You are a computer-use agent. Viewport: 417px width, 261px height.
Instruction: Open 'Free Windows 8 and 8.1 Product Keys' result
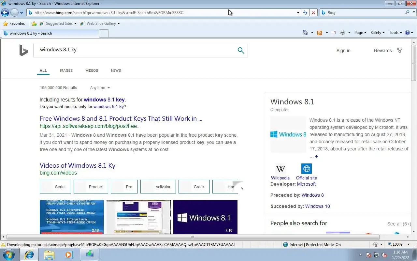[x=121, y=118]
